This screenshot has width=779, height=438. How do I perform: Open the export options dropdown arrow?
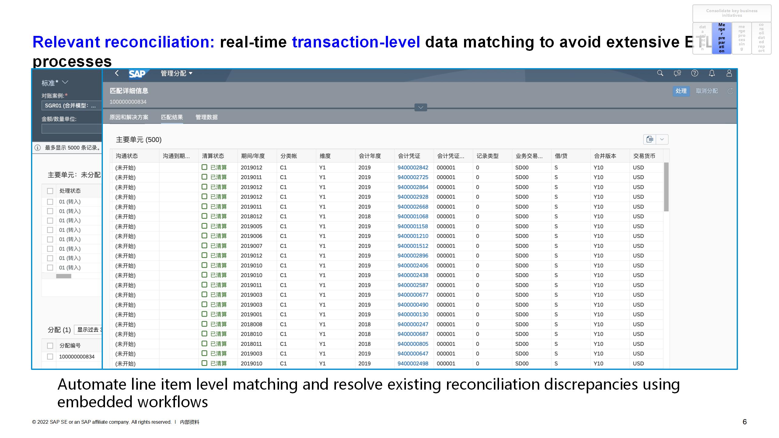[662, 139]
